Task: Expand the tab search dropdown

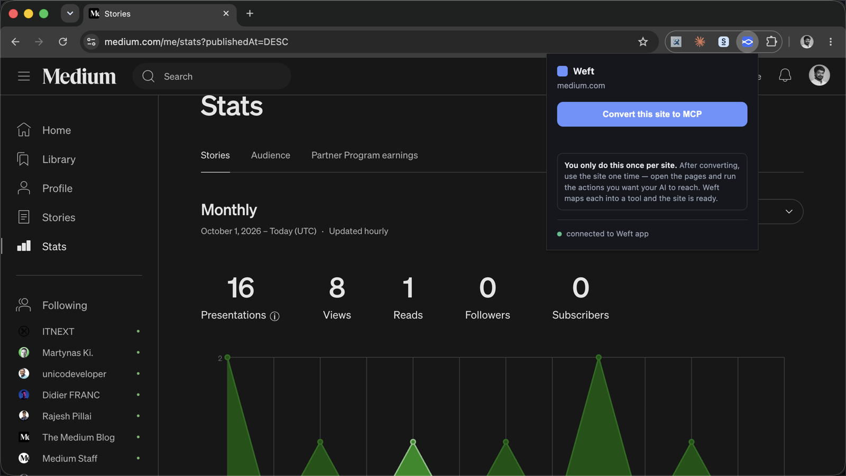Action: click(70, 14)
